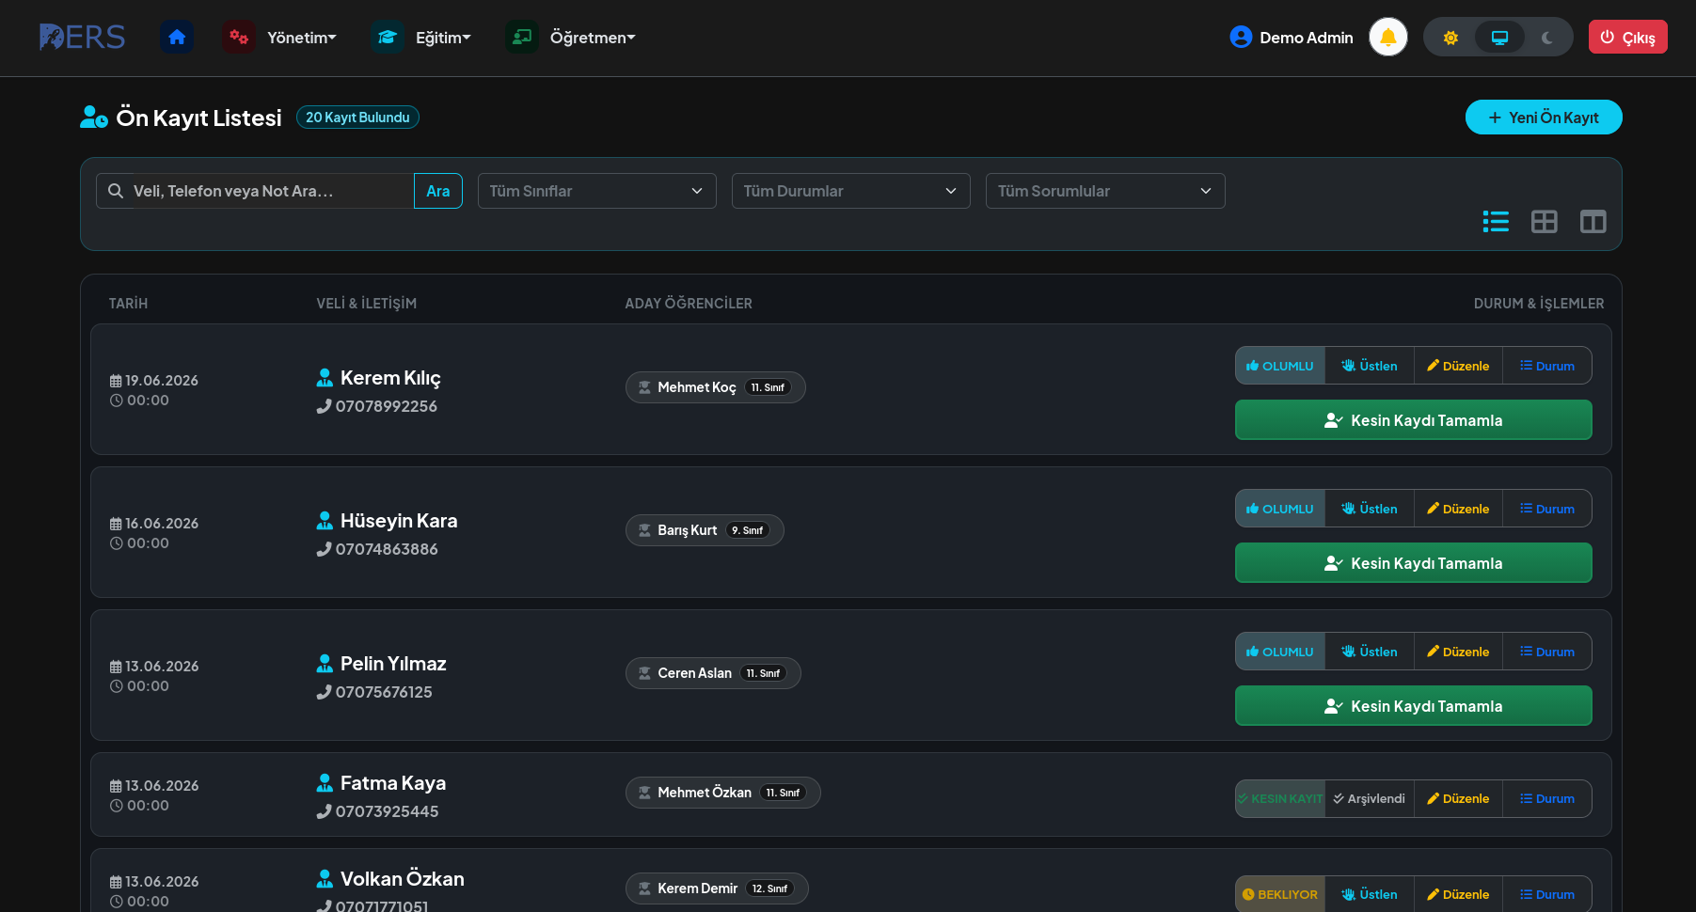Open Durum menu for Pelin Yılmaz

(1547, 652)
